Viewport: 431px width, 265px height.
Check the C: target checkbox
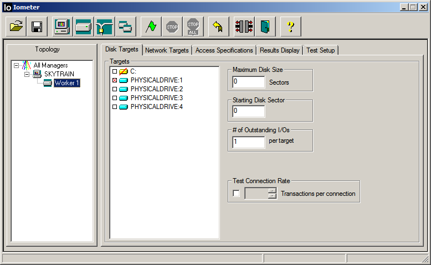[115, 71]
